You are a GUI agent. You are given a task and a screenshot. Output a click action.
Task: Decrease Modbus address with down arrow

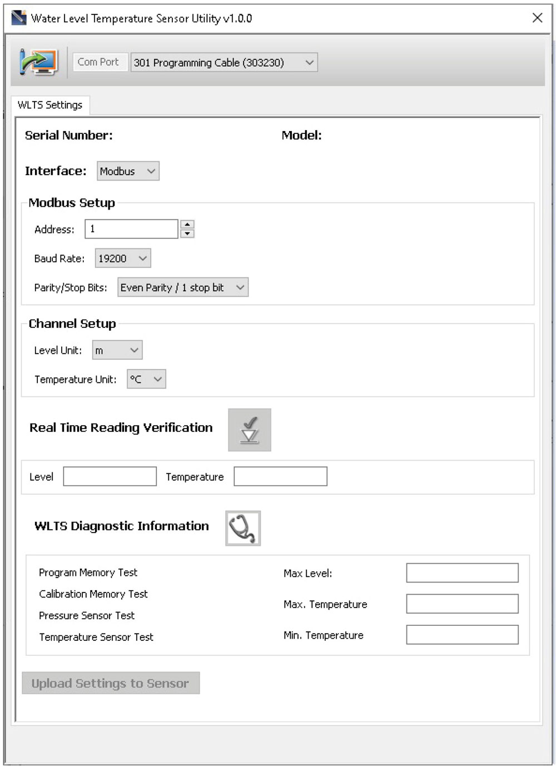[x=187, y=233]
